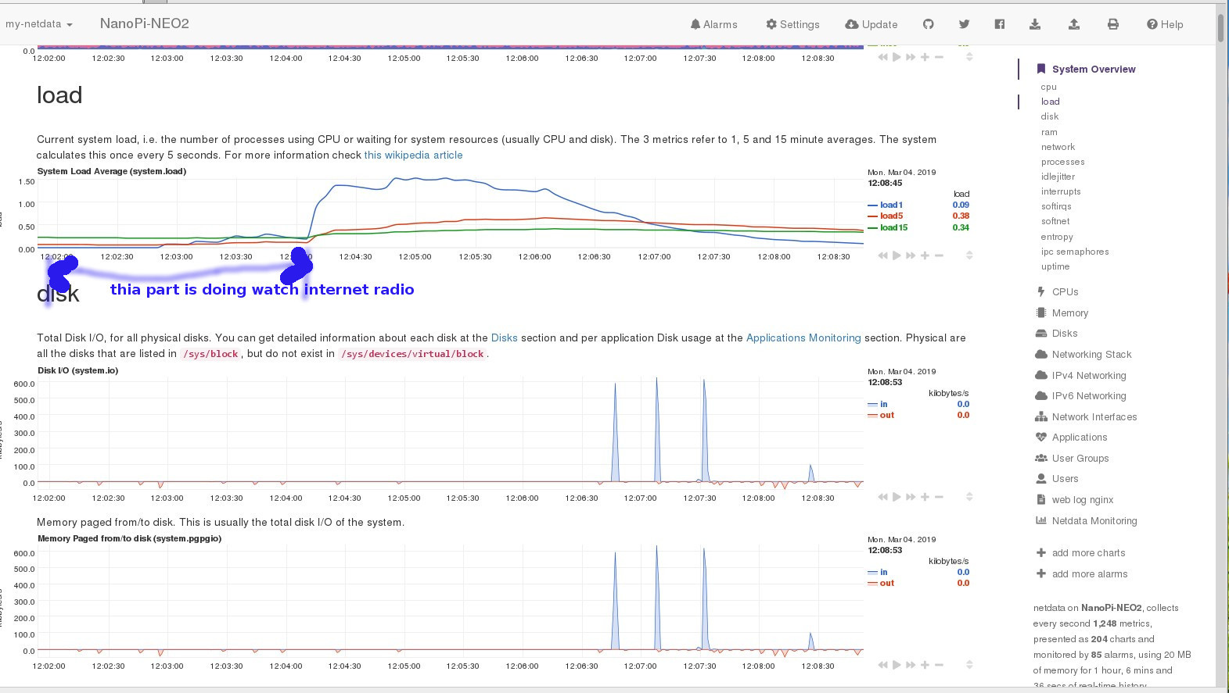This screenshot has height=693, width=1229.
Task: Expand the CPUs section in sidebar
Action: tap(1065, 291)
